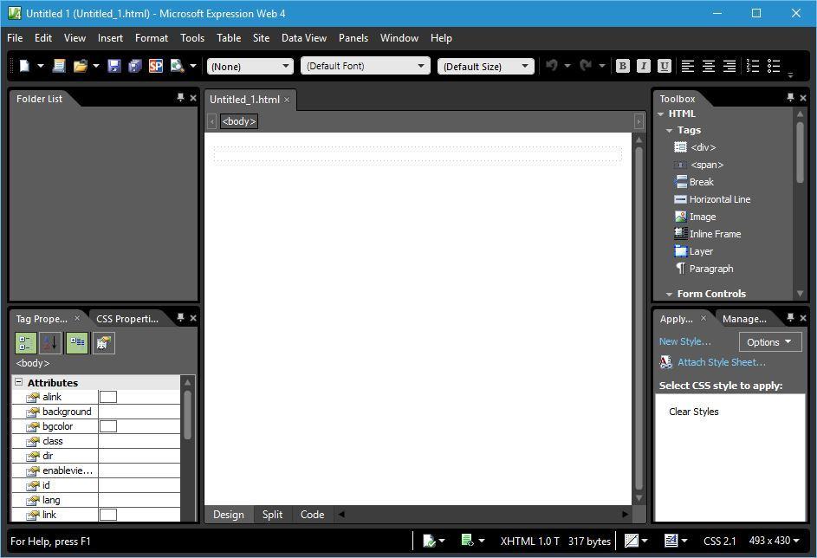The width and height of the screenshot is (817, 558).
Task: Click the Attach Style Sheet link
Action: (722, 362)
